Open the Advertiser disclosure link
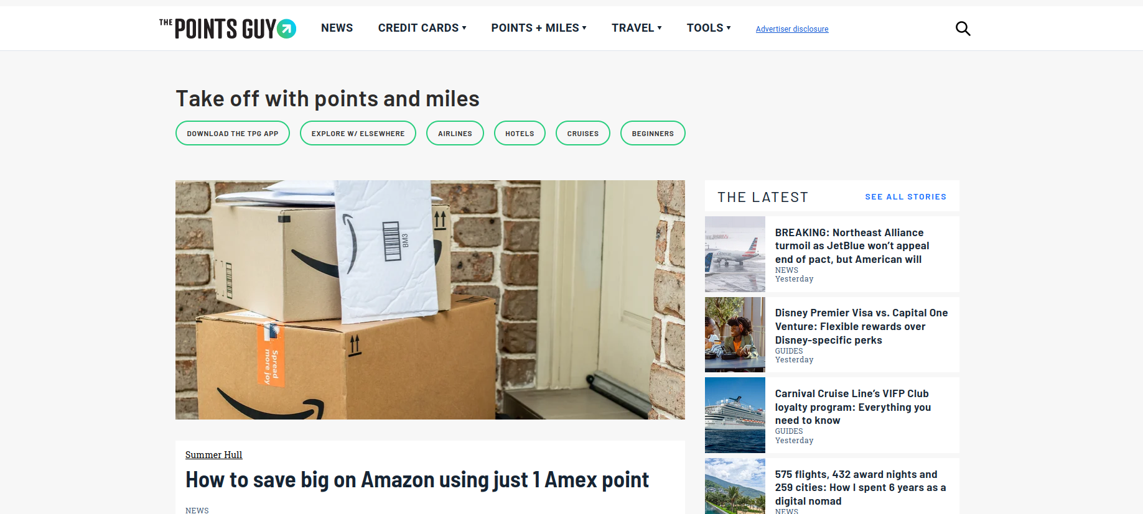The width and height of the screenshot is (1143, 514). 792,29
